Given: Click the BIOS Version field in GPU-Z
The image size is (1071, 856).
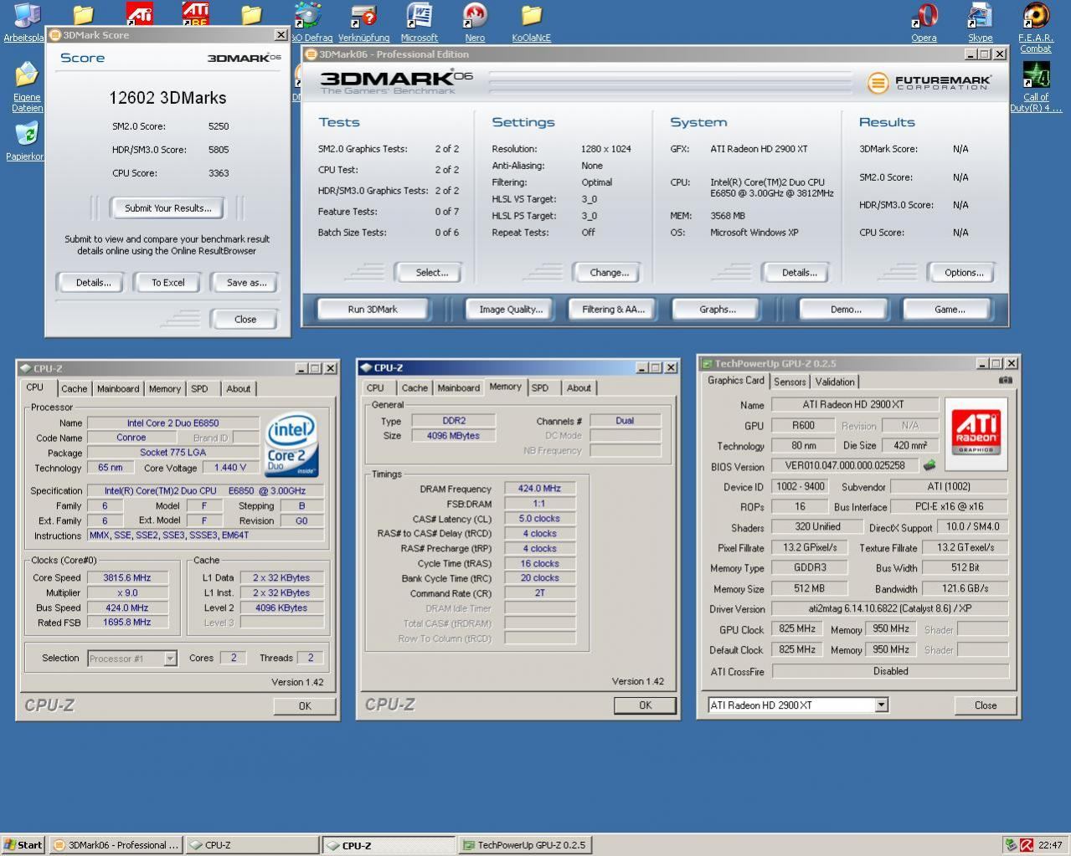Looking at the screenshot, I should tap(845, 466).
